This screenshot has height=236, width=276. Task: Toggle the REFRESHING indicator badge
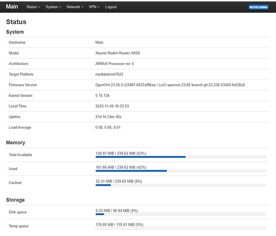tap(259, 7)
